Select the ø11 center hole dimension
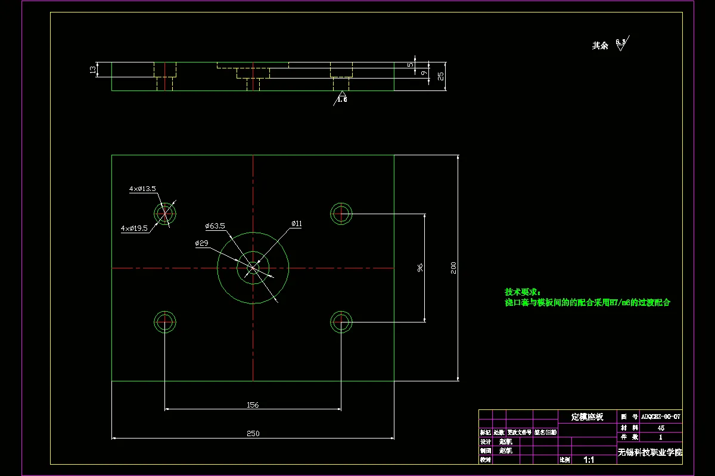The width and height of the screenshot is (715, 476). coord(297,224)
